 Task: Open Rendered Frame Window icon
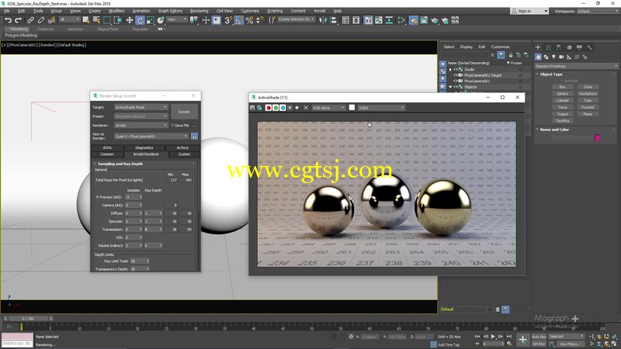(x=424, y=20)
